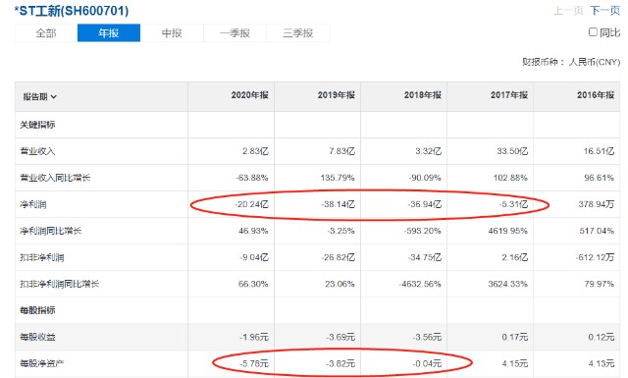
Task: Open the 中报 tab
Action: [x=172, y=32]
